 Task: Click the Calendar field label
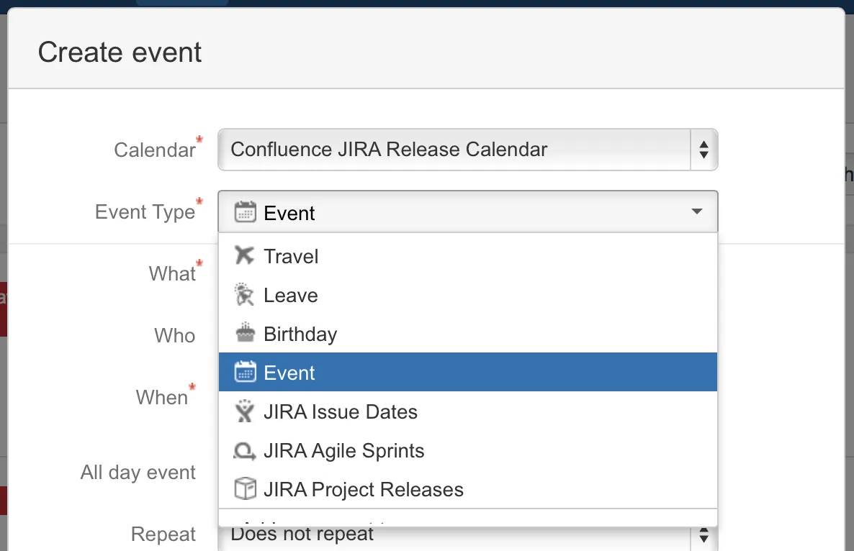[155, 150]
